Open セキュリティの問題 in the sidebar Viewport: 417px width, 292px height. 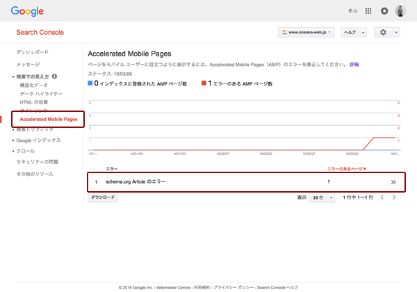[38, 162]
